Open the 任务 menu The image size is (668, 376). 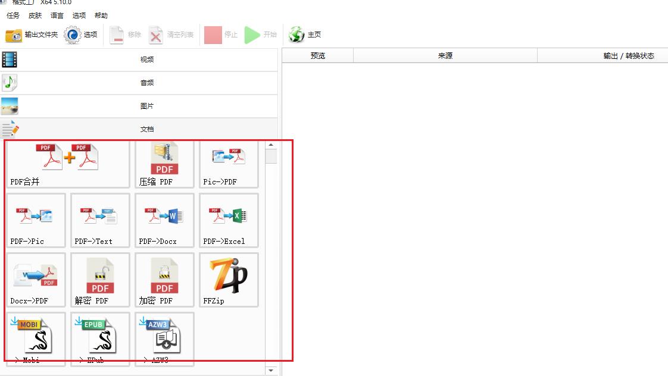[x=13, y=15]
